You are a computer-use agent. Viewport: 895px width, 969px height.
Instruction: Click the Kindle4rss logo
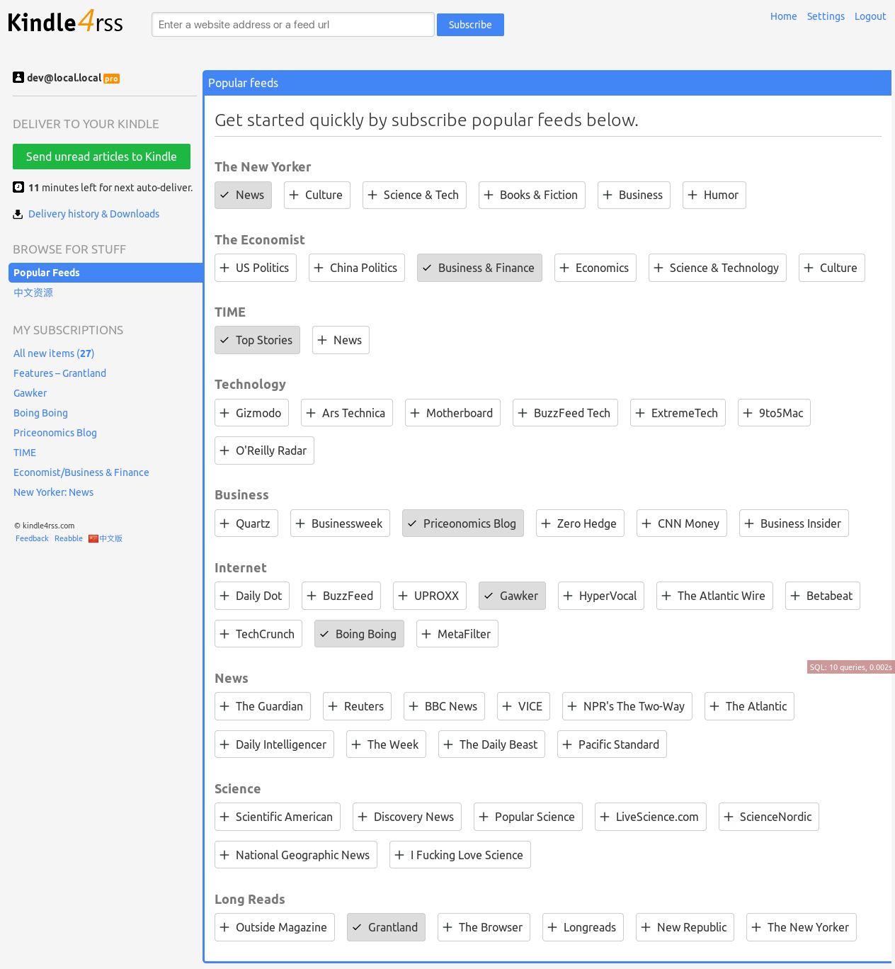[65, 23]
